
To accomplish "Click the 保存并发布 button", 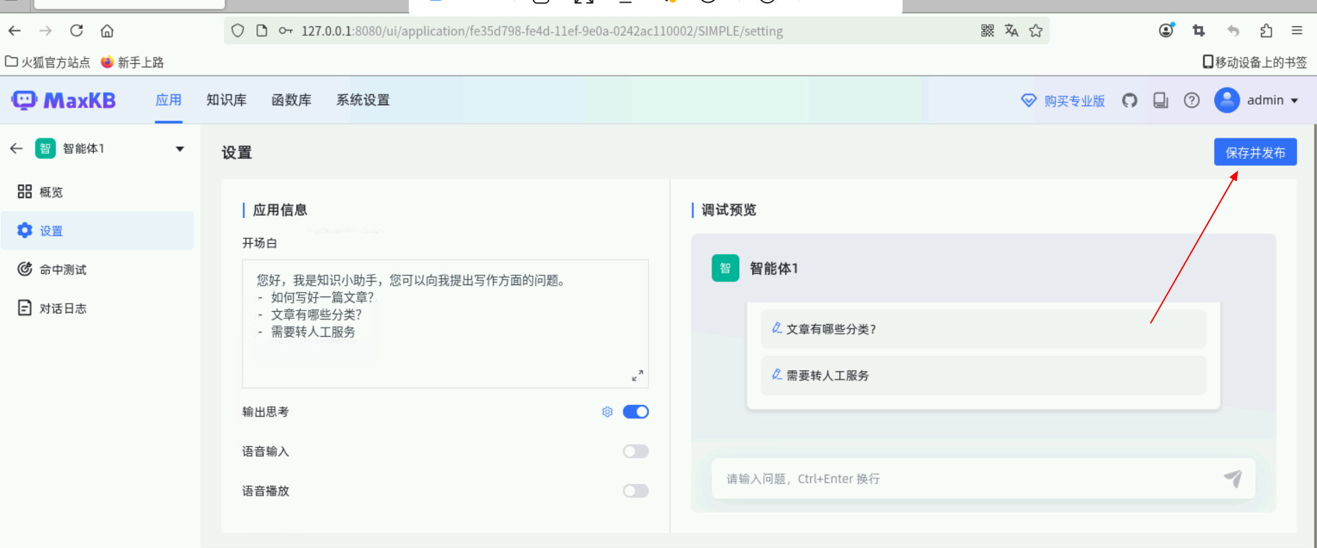I will tap(1255, 152).
